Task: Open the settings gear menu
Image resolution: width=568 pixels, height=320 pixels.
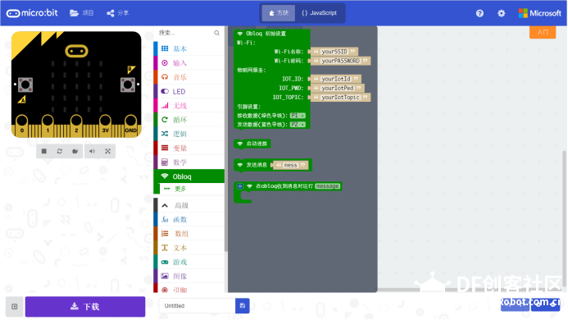Action: pos(502,13)
